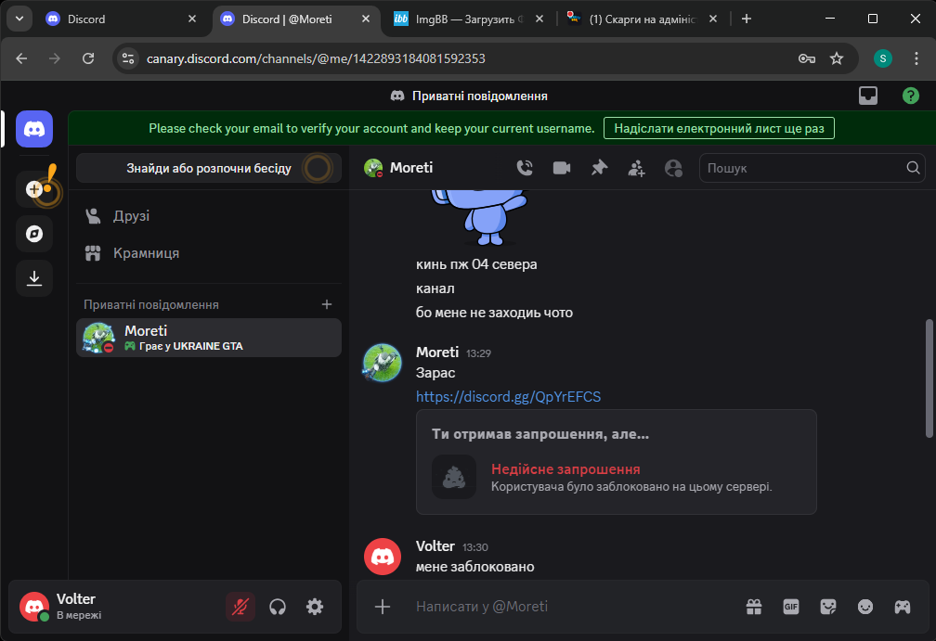Switch to the ImgBB browser tab
The width and height of the screenshot is (936, 641).
pos(470,19)
